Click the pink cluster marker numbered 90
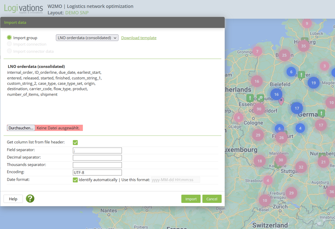Screen dimensions: 335x229 point(259,109)
